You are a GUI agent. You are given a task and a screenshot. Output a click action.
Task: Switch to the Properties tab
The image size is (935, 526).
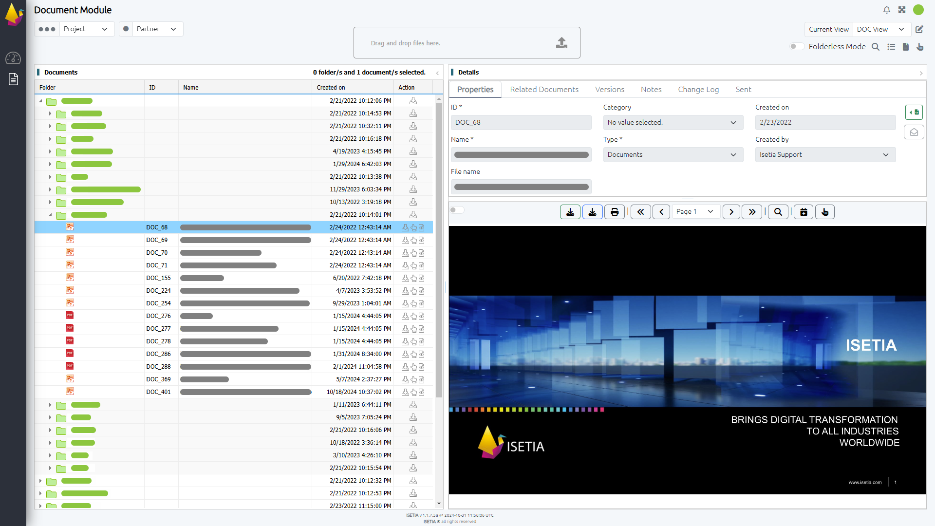coord(475,90)
